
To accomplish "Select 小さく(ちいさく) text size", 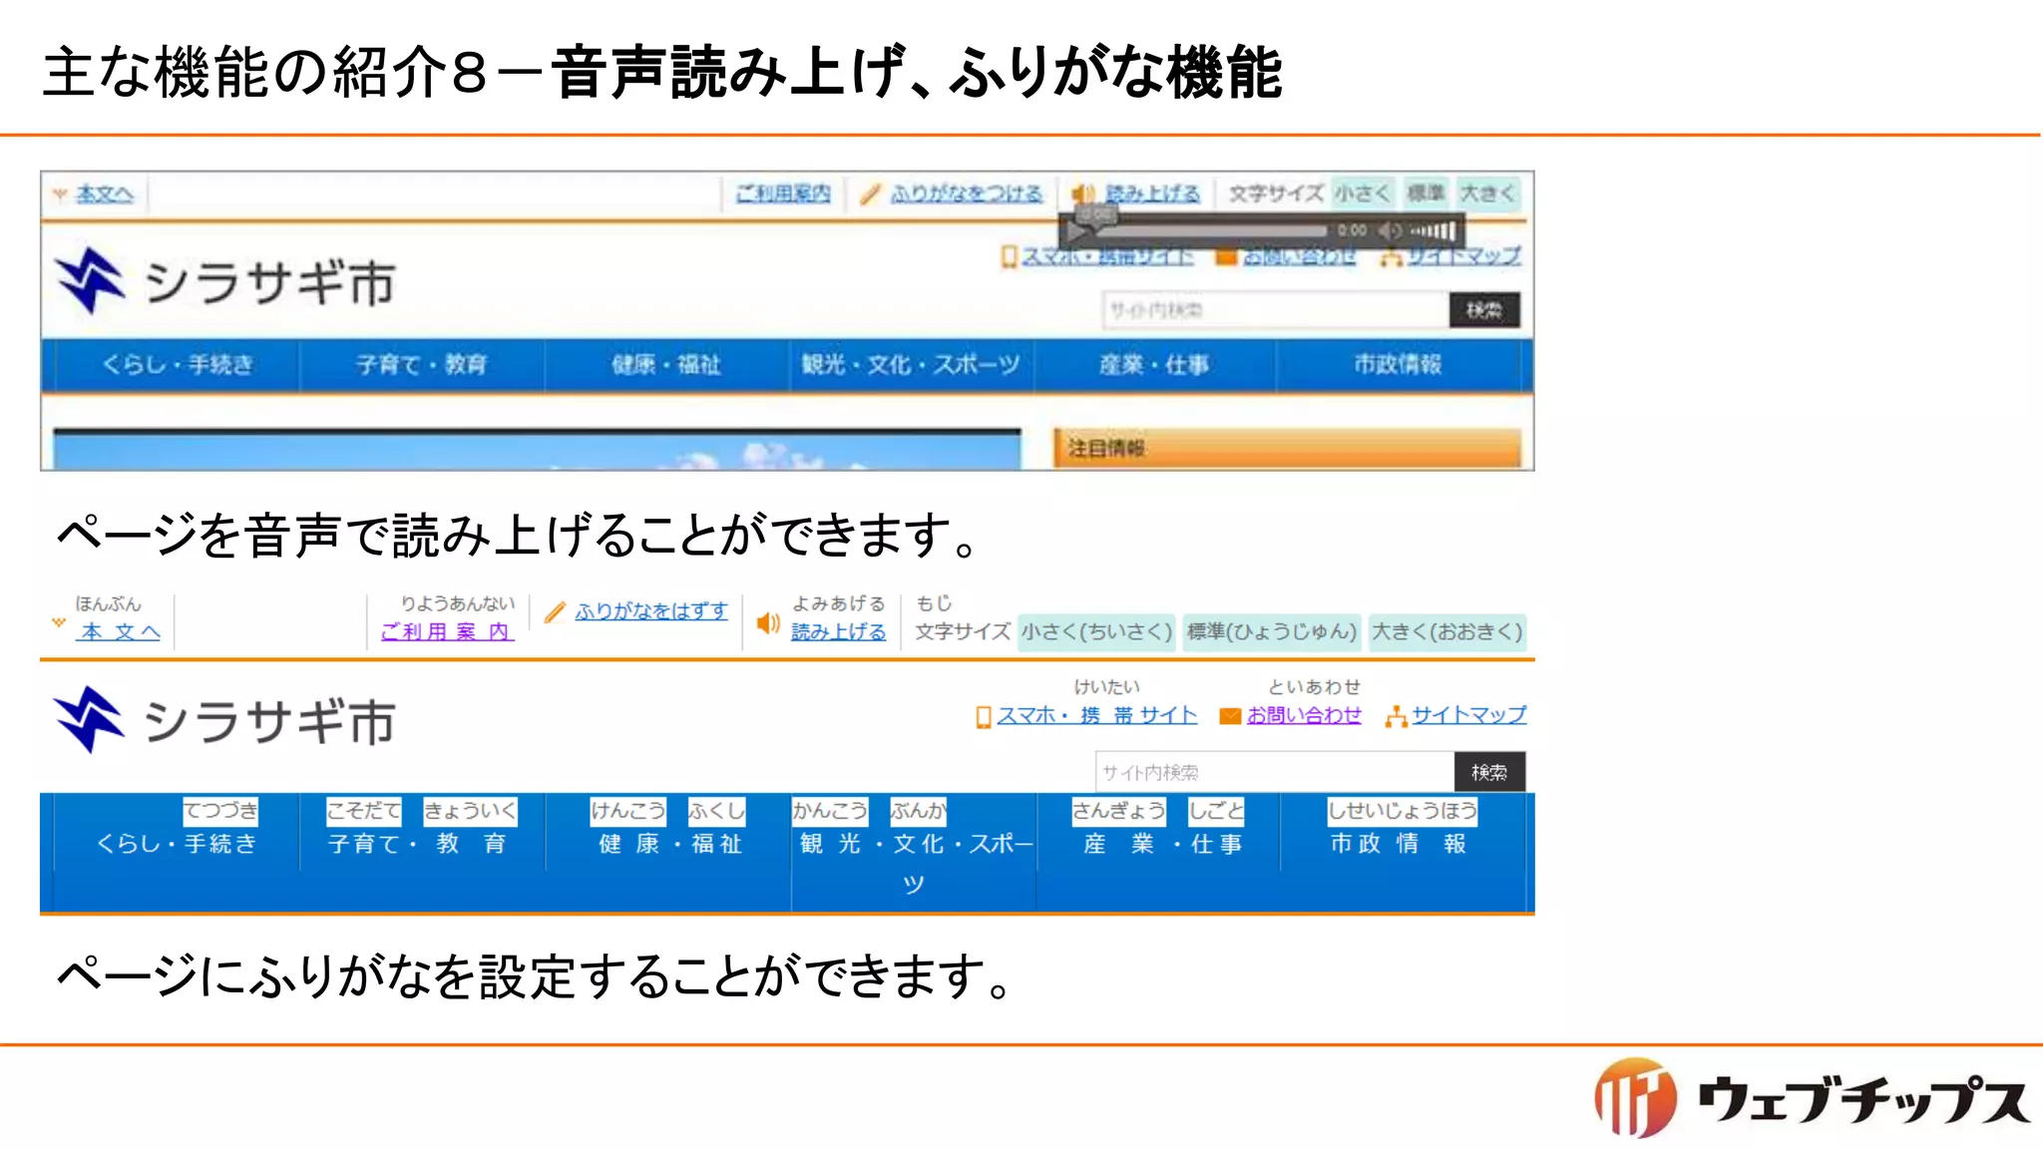I will [x=1096, y=631].
